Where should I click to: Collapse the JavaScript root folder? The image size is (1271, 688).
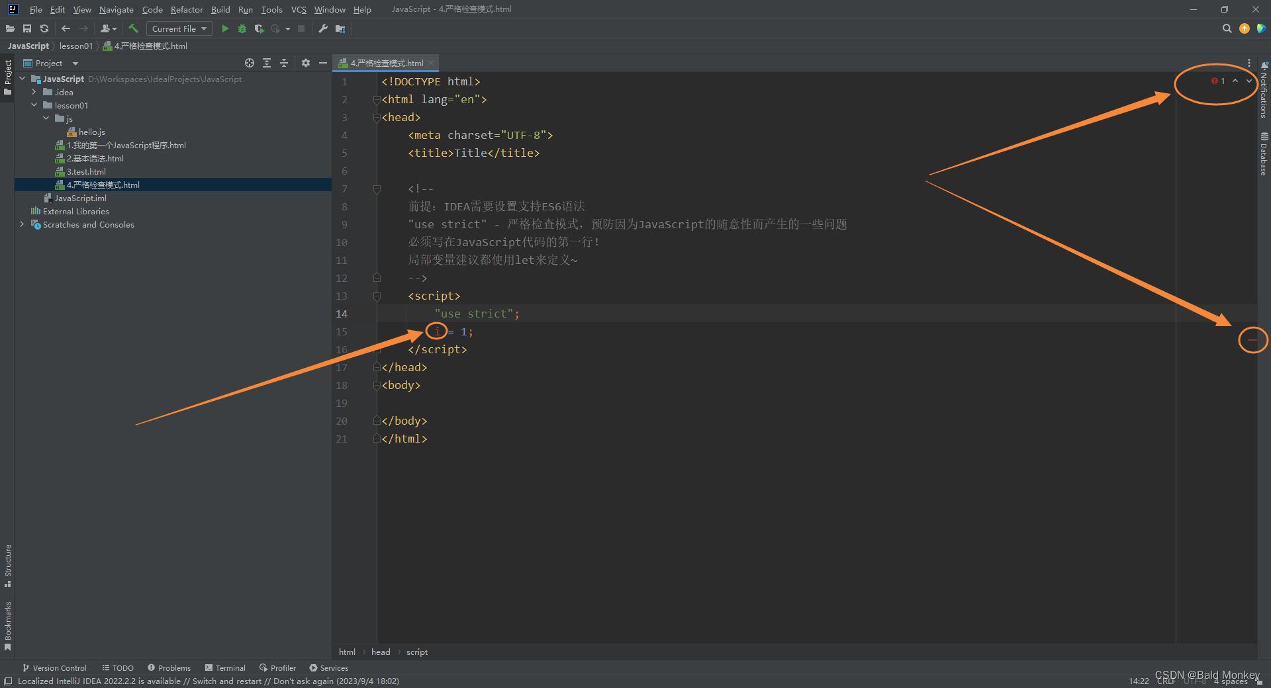click(22, 79)
